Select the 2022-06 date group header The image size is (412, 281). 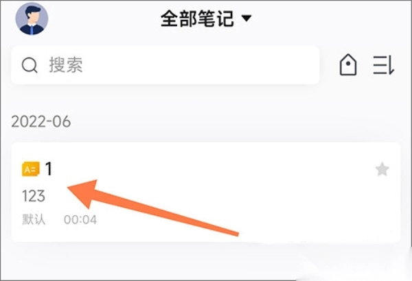click(41, 121)
